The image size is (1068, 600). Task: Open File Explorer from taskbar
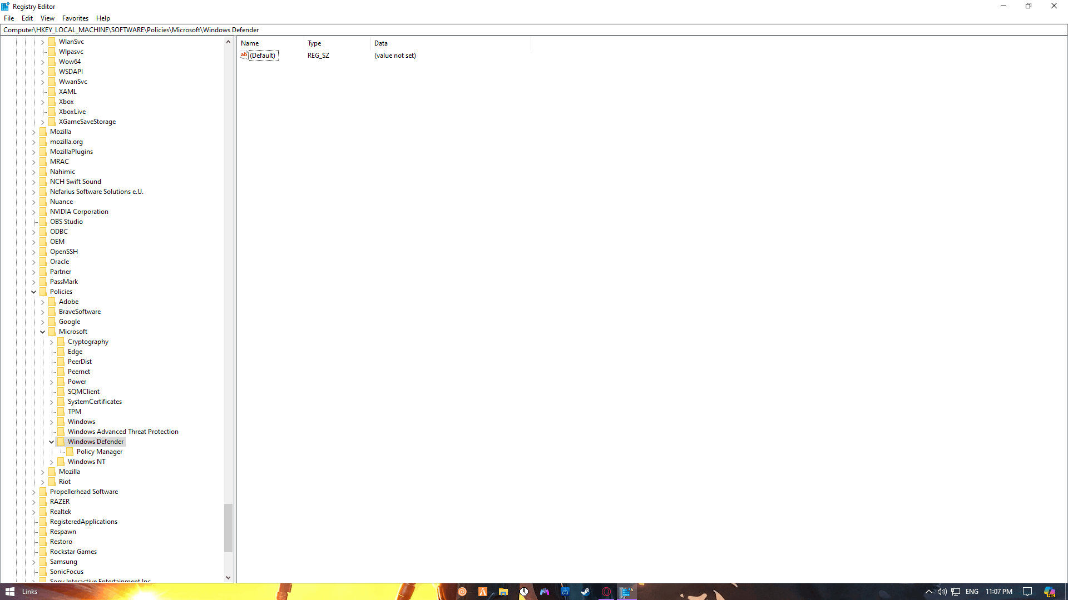(503, 592)
